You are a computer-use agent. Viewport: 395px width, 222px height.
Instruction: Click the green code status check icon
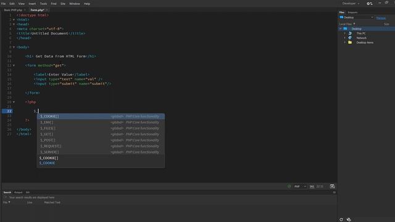coord(289,186)
